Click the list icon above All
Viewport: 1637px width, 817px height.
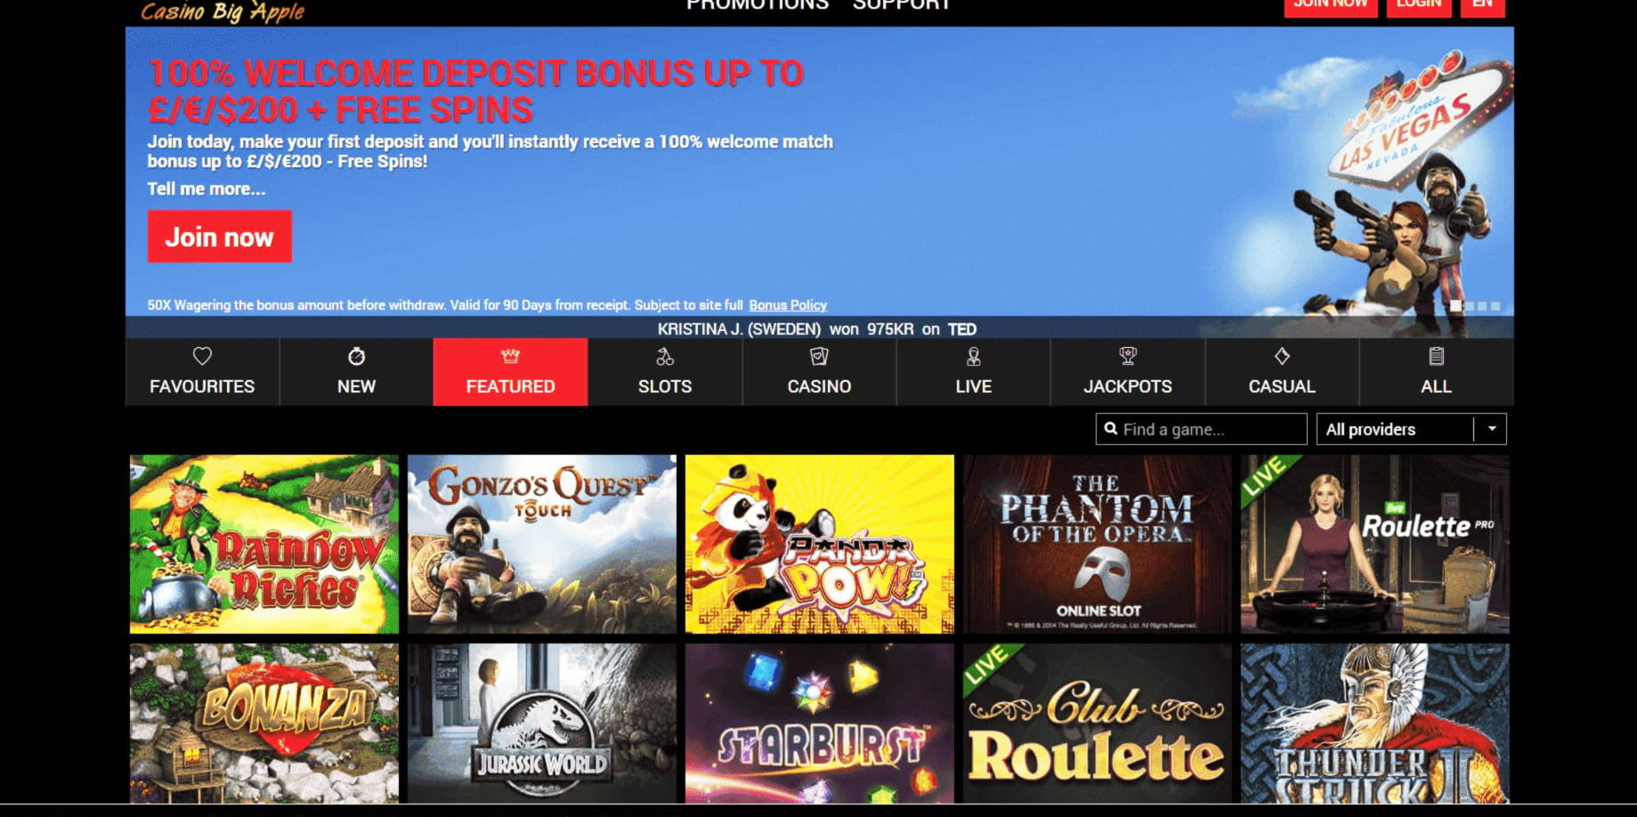tap(1436, 356)
